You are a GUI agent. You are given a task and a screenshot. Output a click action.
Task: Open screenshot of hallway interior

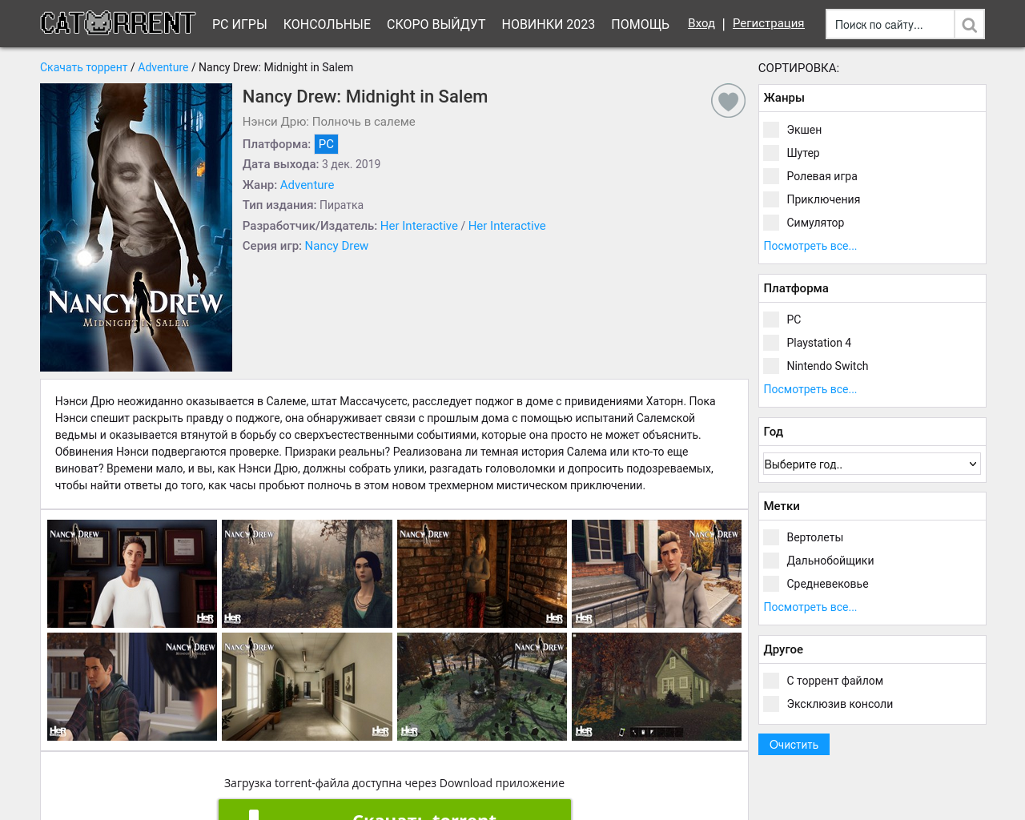point(307,686)
